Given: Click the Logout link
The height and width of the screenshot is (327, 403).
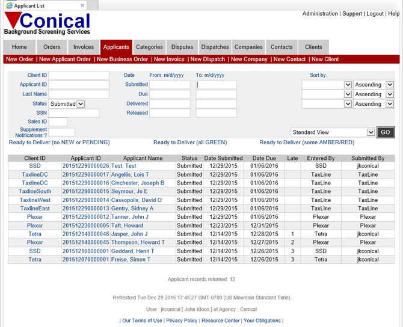Looking at the screenshot, I should click(375, 14).
